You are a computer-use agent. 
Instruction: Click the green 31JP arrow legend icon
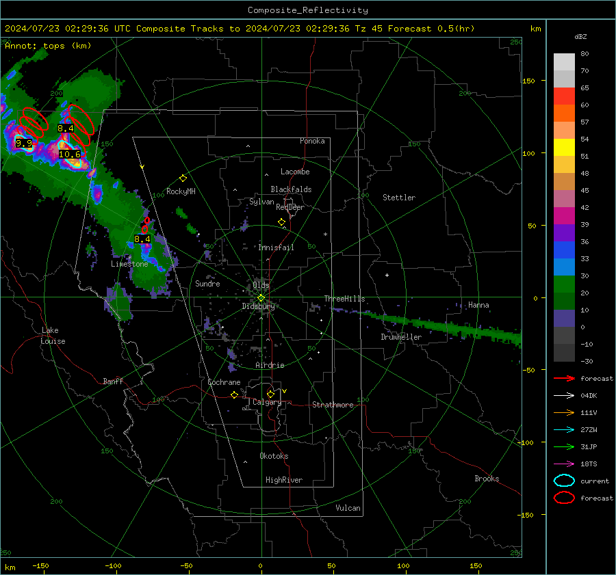564,446
